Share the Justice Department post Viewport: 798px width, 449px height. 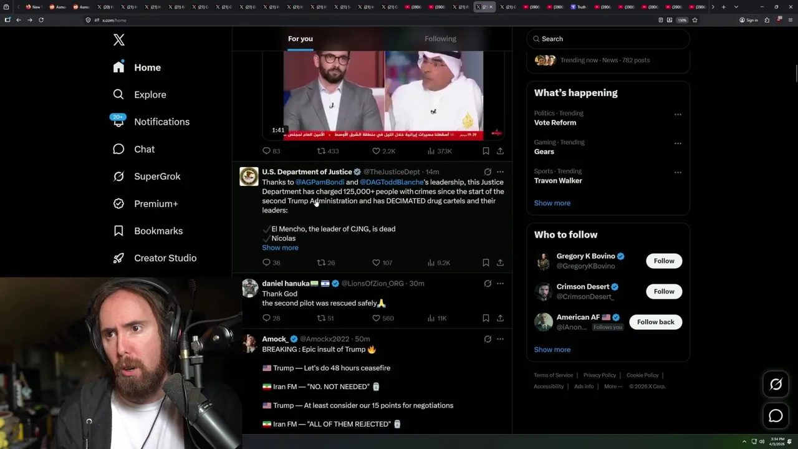[500, 263]
